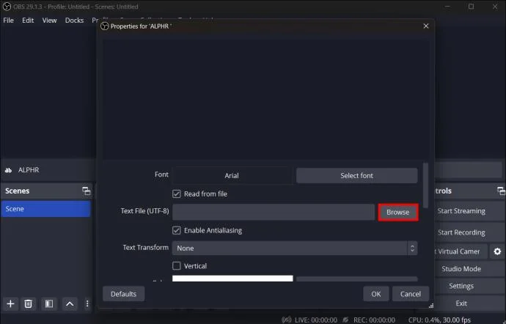Confirm properties with OK
Viewport: 506px width, 324px height.
(x=376, y=294)
